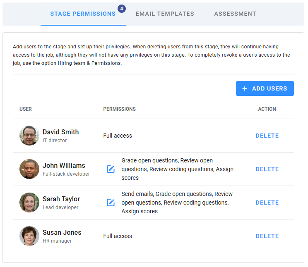This screenshot has height=267, width=308.
Task: Delete David Smith from the stage
Action: 267,136
